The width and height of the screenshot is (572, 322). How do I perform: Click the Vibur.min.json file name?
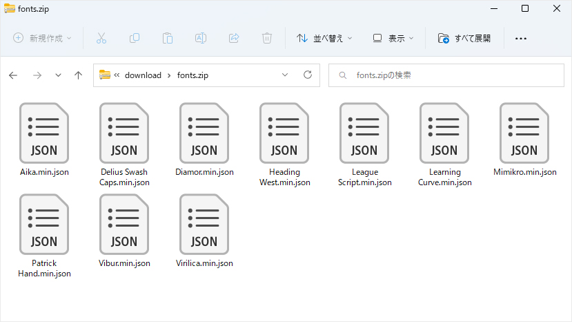124,263
